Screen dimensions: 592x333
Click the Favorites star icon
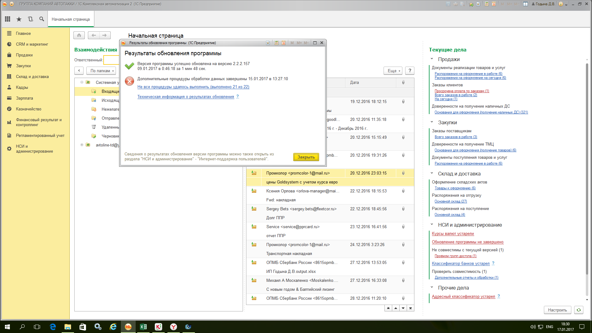click(19, 19)
